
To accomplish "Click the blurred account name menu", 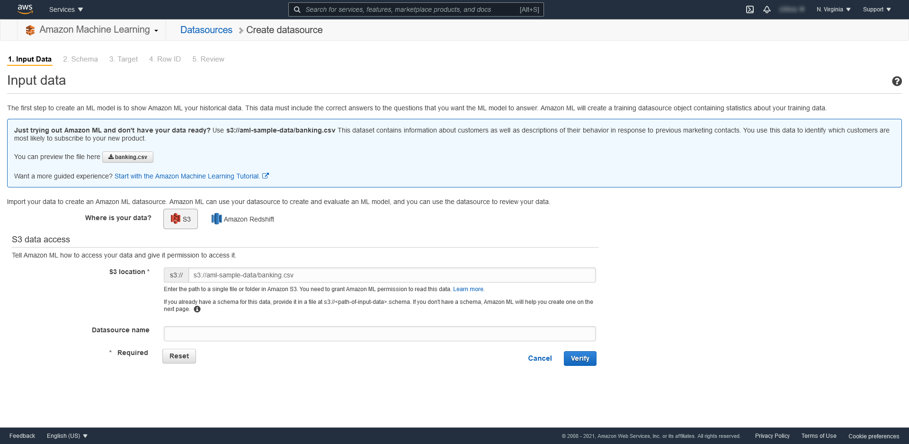I will (x=792, y=9).
